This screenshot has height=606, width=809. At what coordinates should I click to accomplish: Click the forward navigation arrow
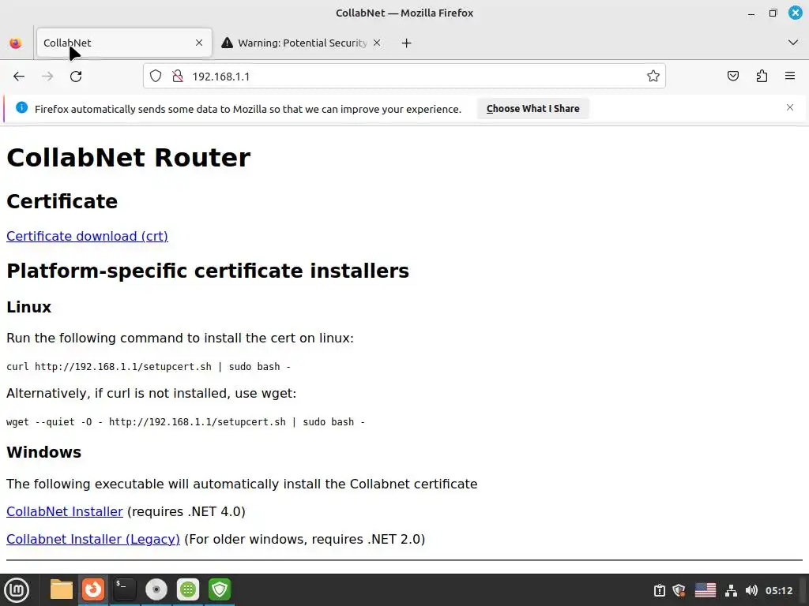point(47,77)
